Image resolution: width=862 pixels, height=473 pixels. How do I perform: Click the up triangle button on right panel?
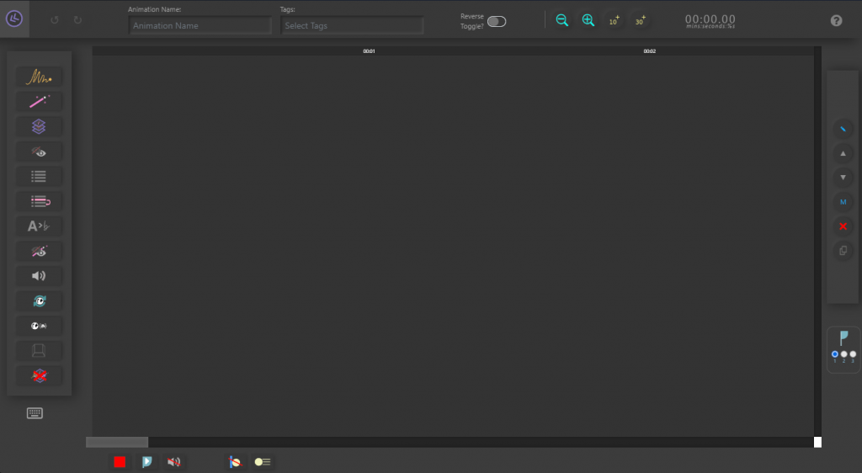pyautogui.click(x=843, y=154)
